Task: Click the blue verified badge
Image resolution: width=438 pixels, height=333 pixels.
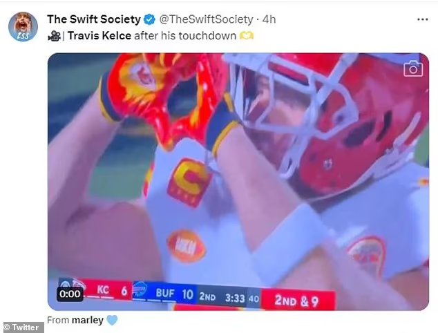Action: click(x=149, y=19)
